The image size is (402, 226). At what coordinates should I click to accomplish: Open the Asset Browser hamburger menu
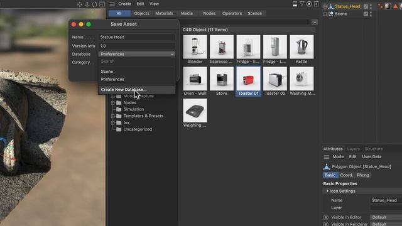(112, 4)
